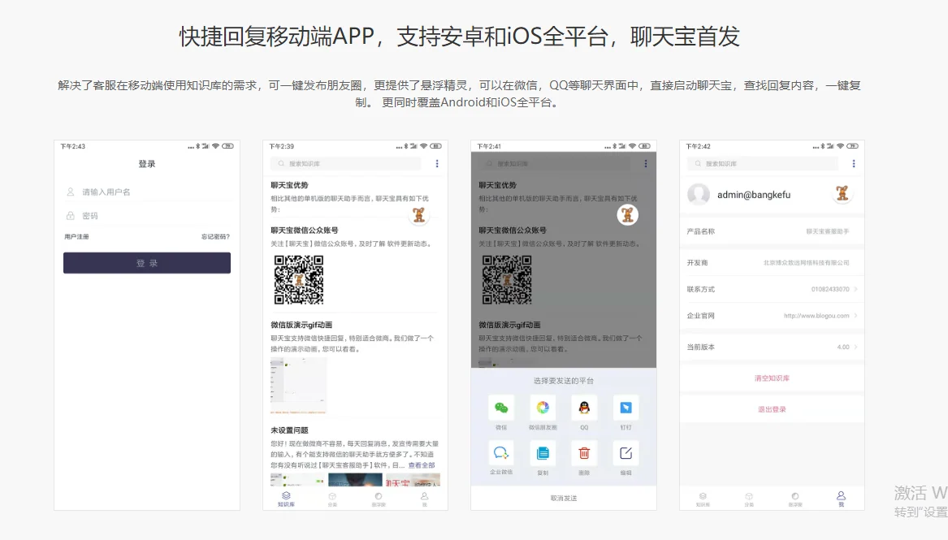
Task: Open 知识库 tab on the 2:39 knowledge screen
Action: pos(286,499)
